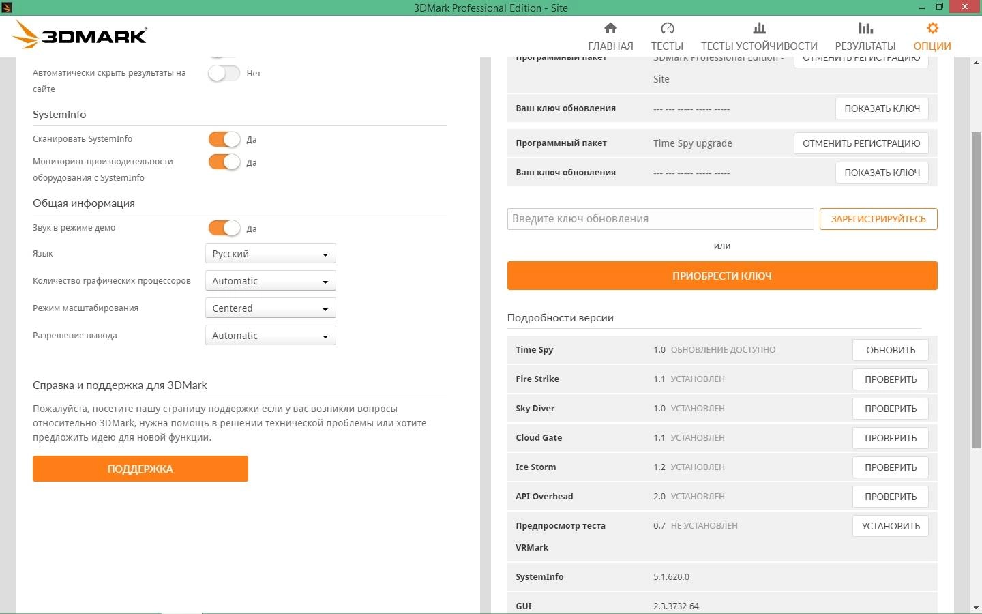Screen dimensions: 982x614
Task: Open the Язык dropdown showing Русский
Action: click(x=271, y=254)
